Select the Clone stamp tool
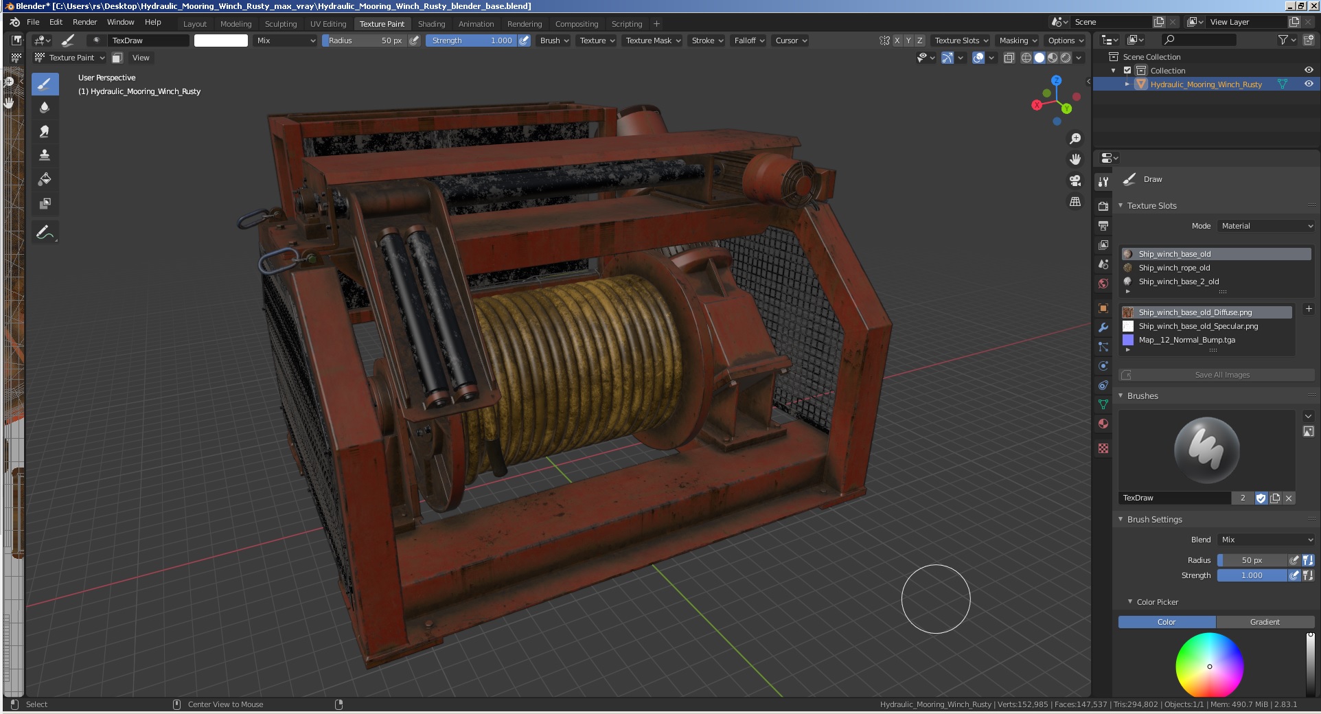 coord(45,155)
